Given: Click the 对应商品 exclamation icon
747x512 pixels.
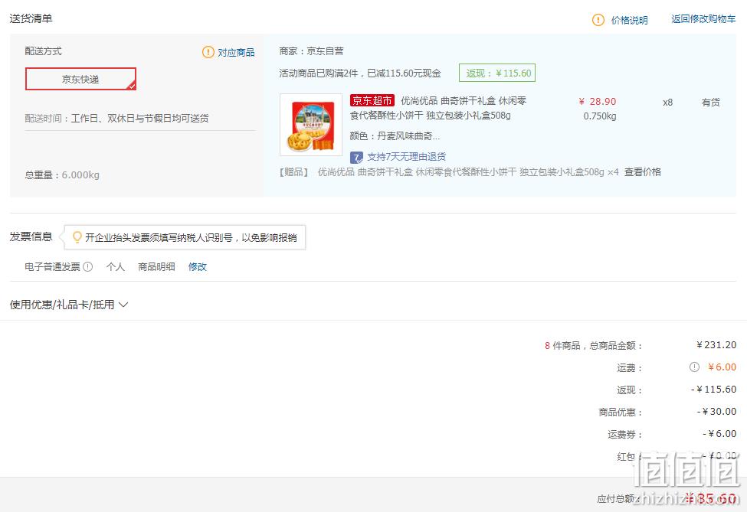Looking at the screenshot, I should click(208, 52).
